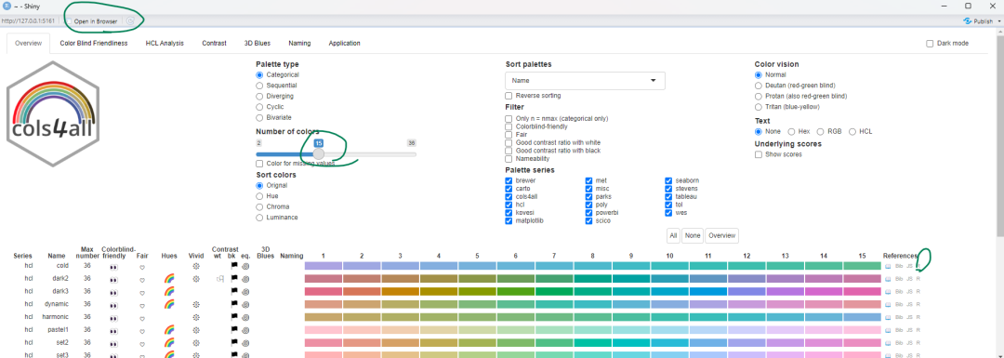The width and height of the screenshot is (1004, 358).
Task: Click the equal contrast icon for pastel1
Action: pyautogui.click(x=245, y=330)
